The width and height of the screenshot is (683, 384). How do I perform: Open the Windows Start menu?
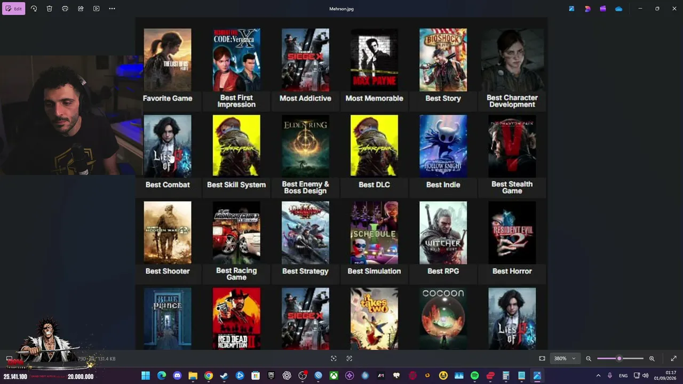point(146,376)
